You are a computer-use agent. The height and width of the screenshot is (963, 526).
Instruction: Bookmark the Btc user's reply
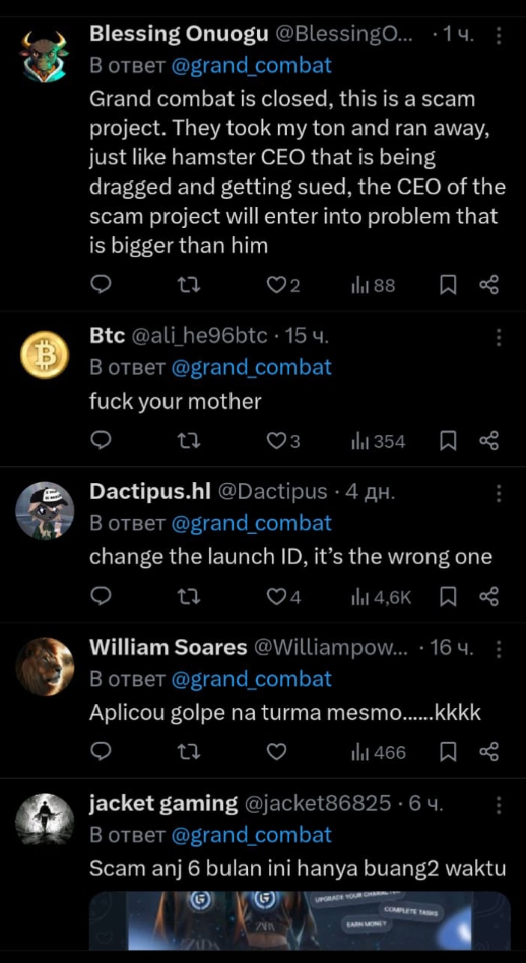coord(447,441)
